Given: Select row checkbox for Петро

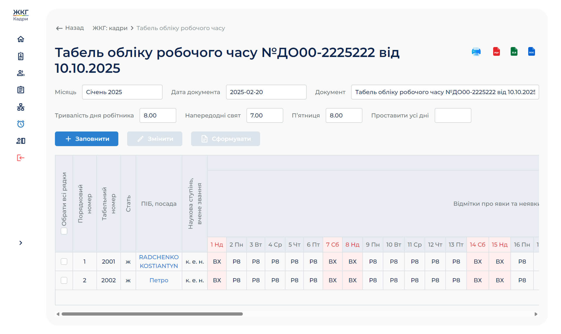Looking at the screenshot, I should point(64,280).
